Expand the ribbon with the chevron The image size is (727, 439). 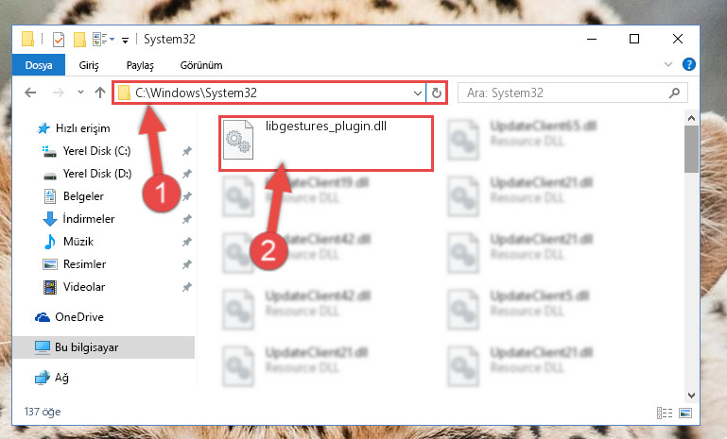coord(668,64)
